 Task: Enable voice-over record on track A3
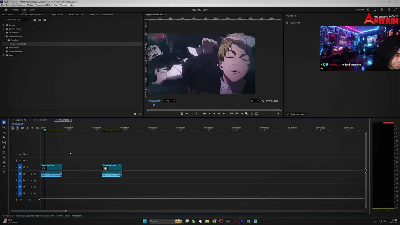(x=35, y=187)
